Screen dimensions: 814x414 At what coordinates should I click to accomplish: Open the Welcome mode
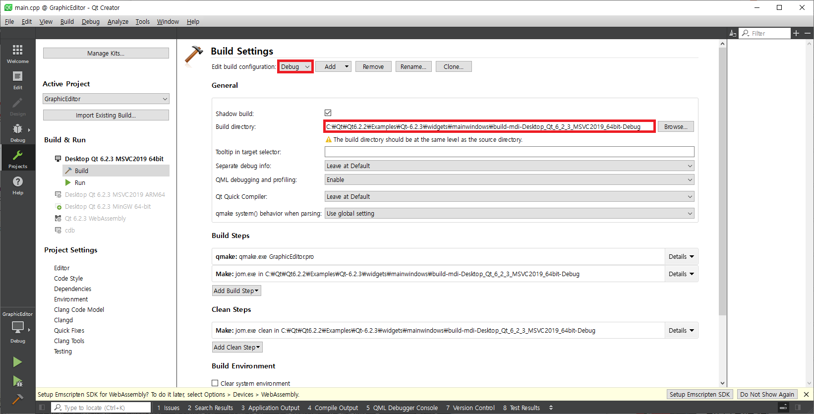17,54
